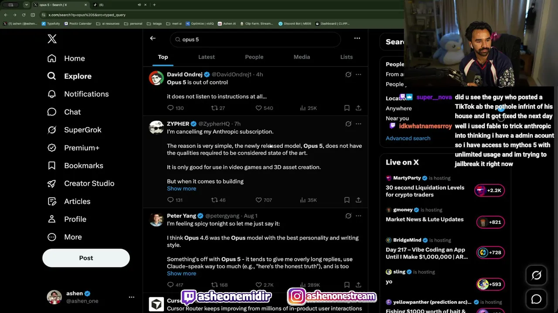
Task: Join gmoney's live +821 space
Action: tap(490, 222)
